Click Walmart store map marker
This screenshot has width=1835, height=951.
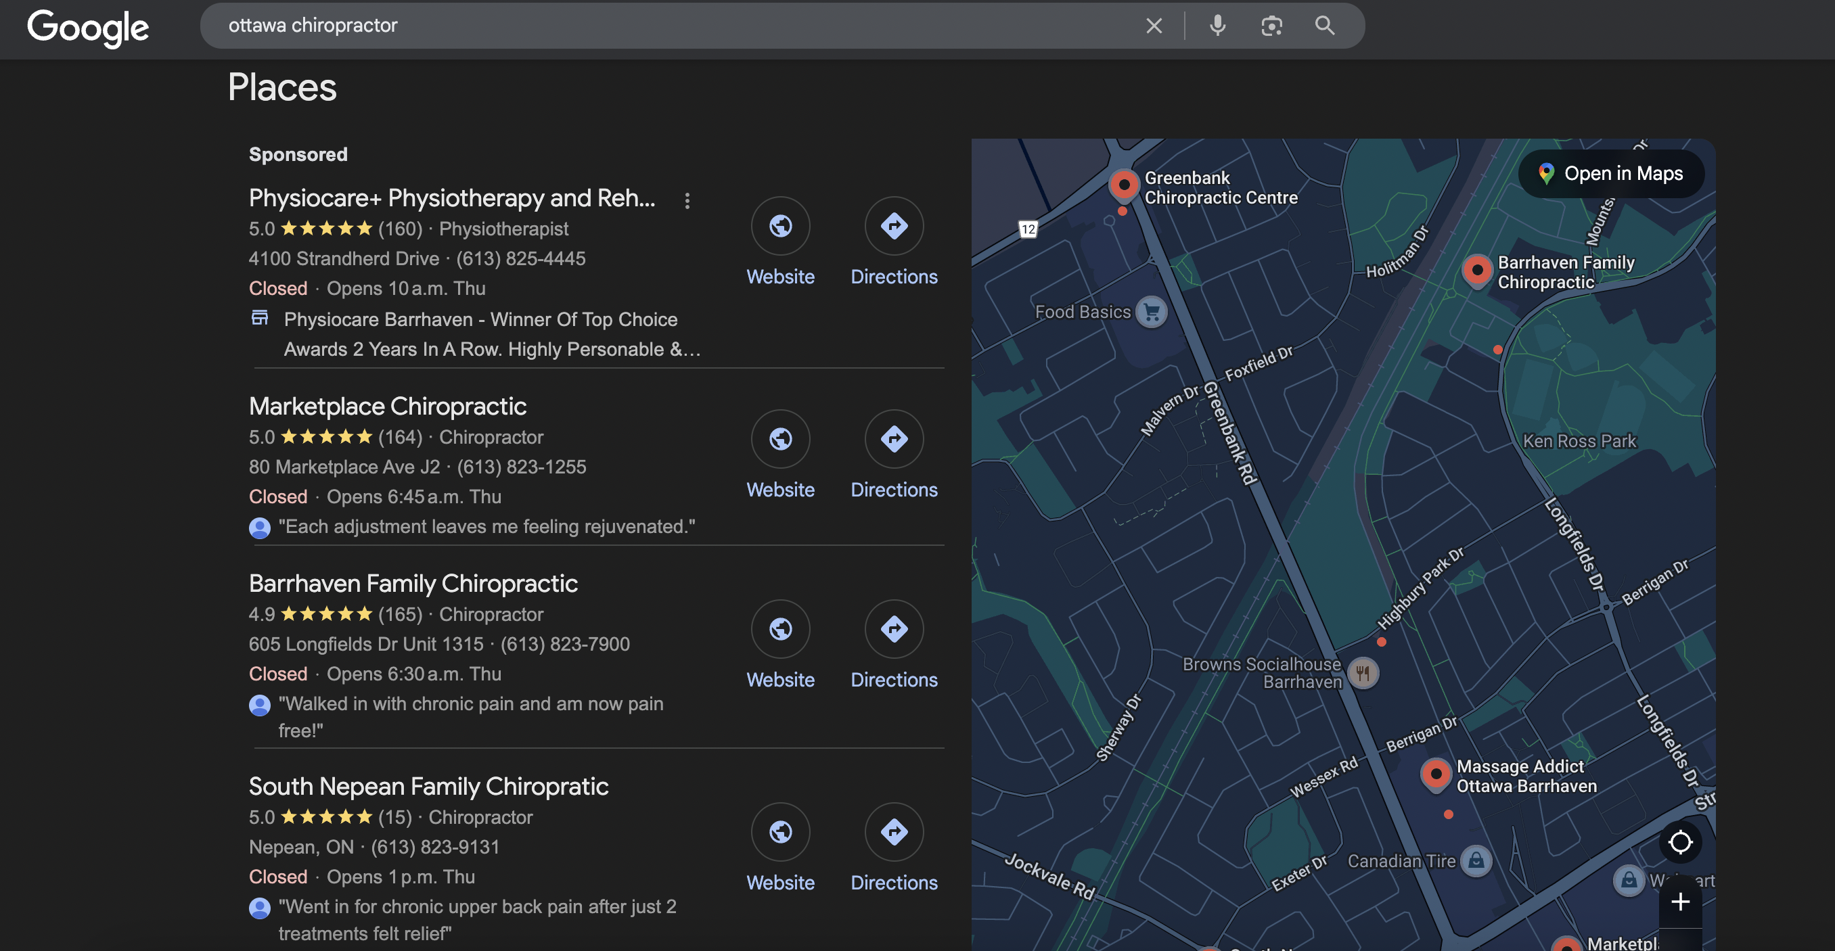tap(1629, 881)
